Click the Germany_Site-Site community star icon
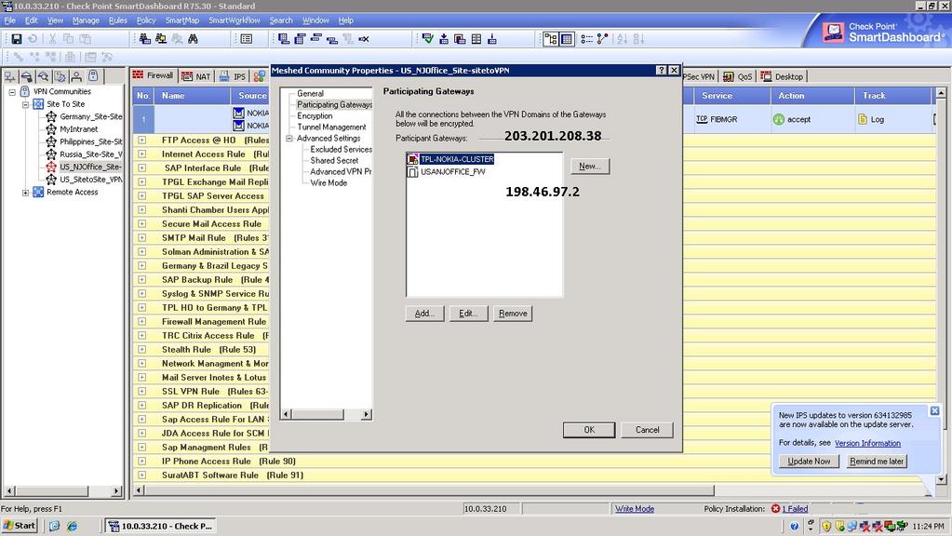The image size is (952, 536). click(x=51, y=116)
